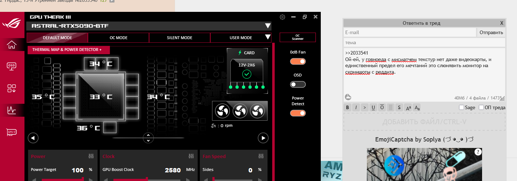
Task: Close the Ответить в тред reply form
Action: click(502, 23)
